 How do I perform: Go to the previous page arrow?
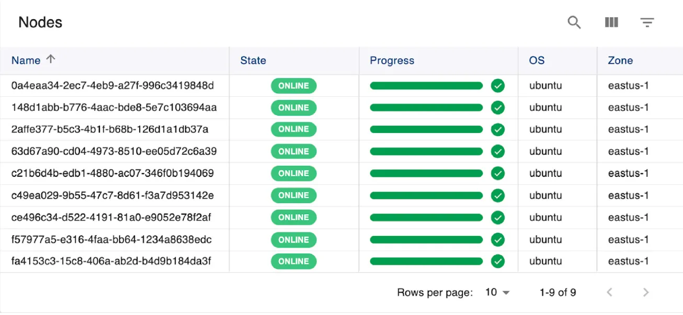tap(609, 292)
